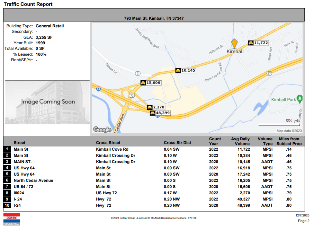
Task: Click the North Cedar Avenue street entry
Action: (34, 180)
